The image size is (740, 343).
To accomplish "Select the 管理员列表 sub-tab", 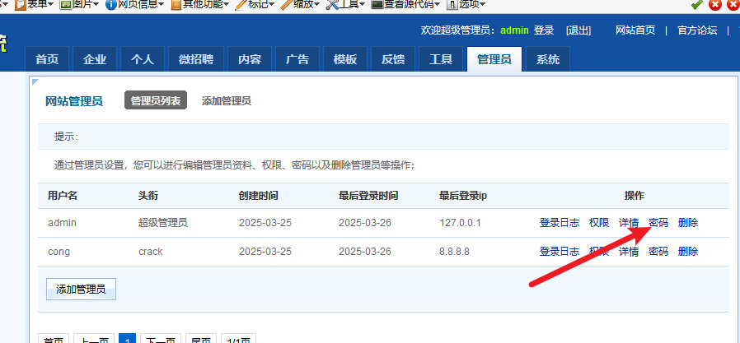I will pos(156,101).
